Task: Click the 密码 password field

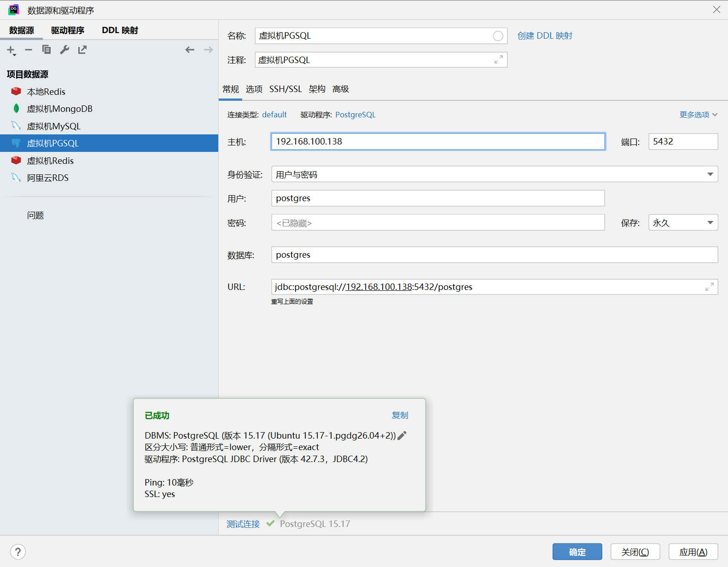Action: point(438,223)
